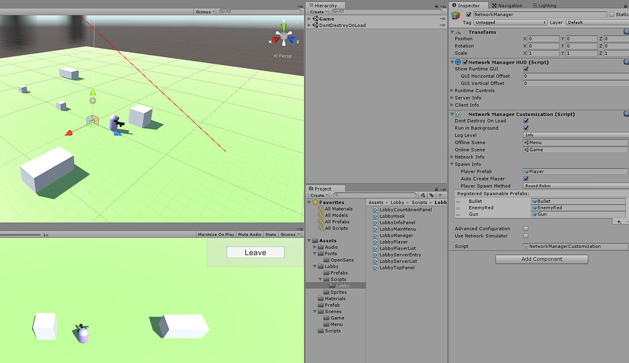Switch to the Navigation tab

pos(510,5)
